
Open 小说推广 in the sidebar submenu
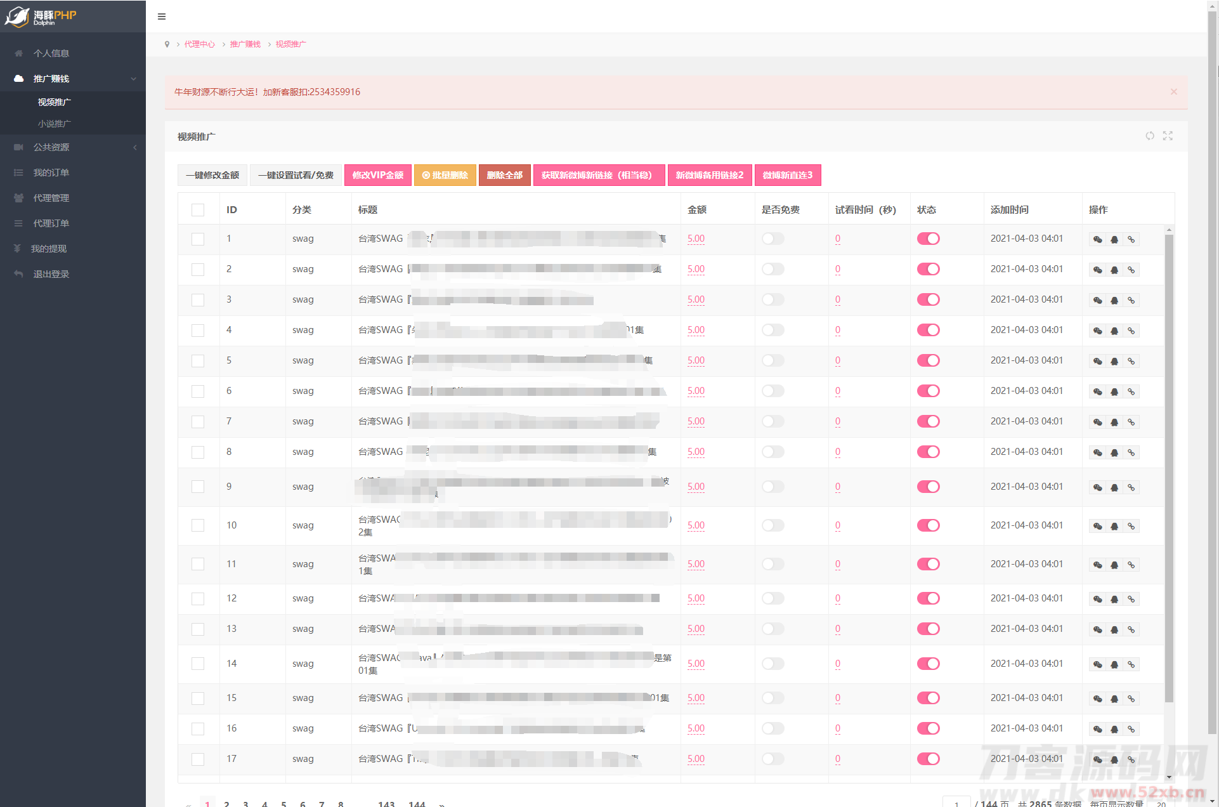[55, 124]
